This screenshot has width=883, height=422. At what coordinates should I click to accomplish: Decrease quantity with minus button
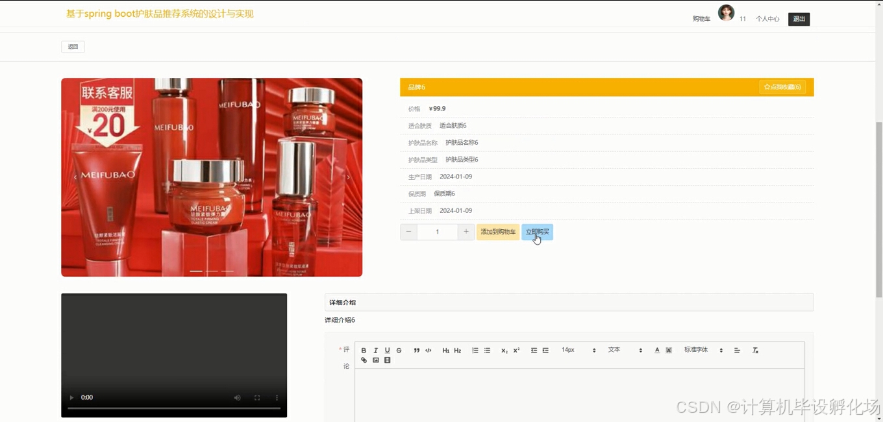[408, 232]
